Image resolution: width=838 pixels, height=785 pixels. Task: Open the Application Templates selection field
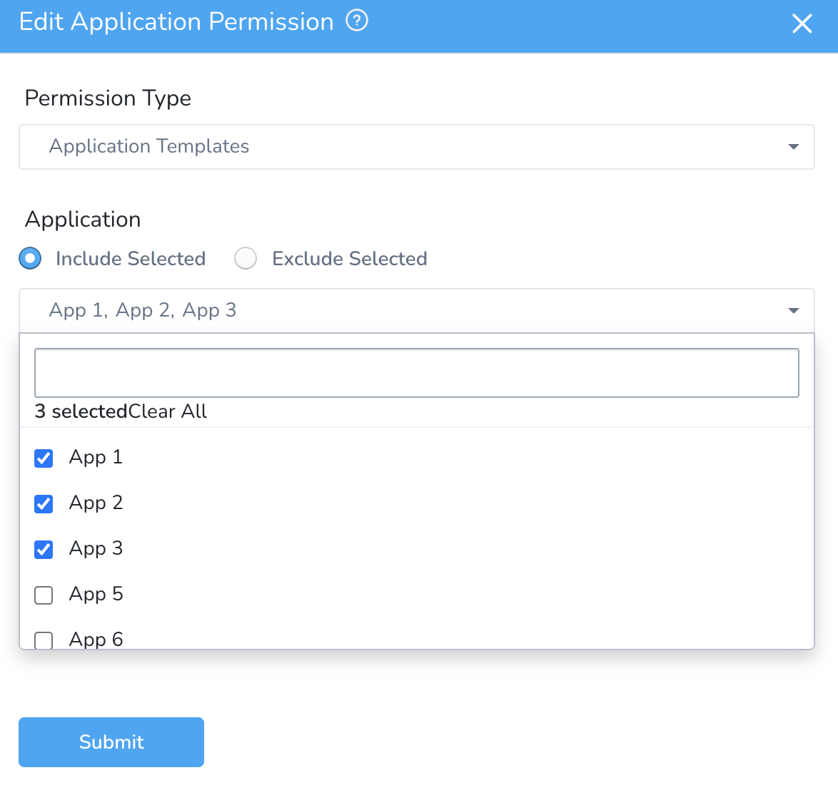pos(416,147)
